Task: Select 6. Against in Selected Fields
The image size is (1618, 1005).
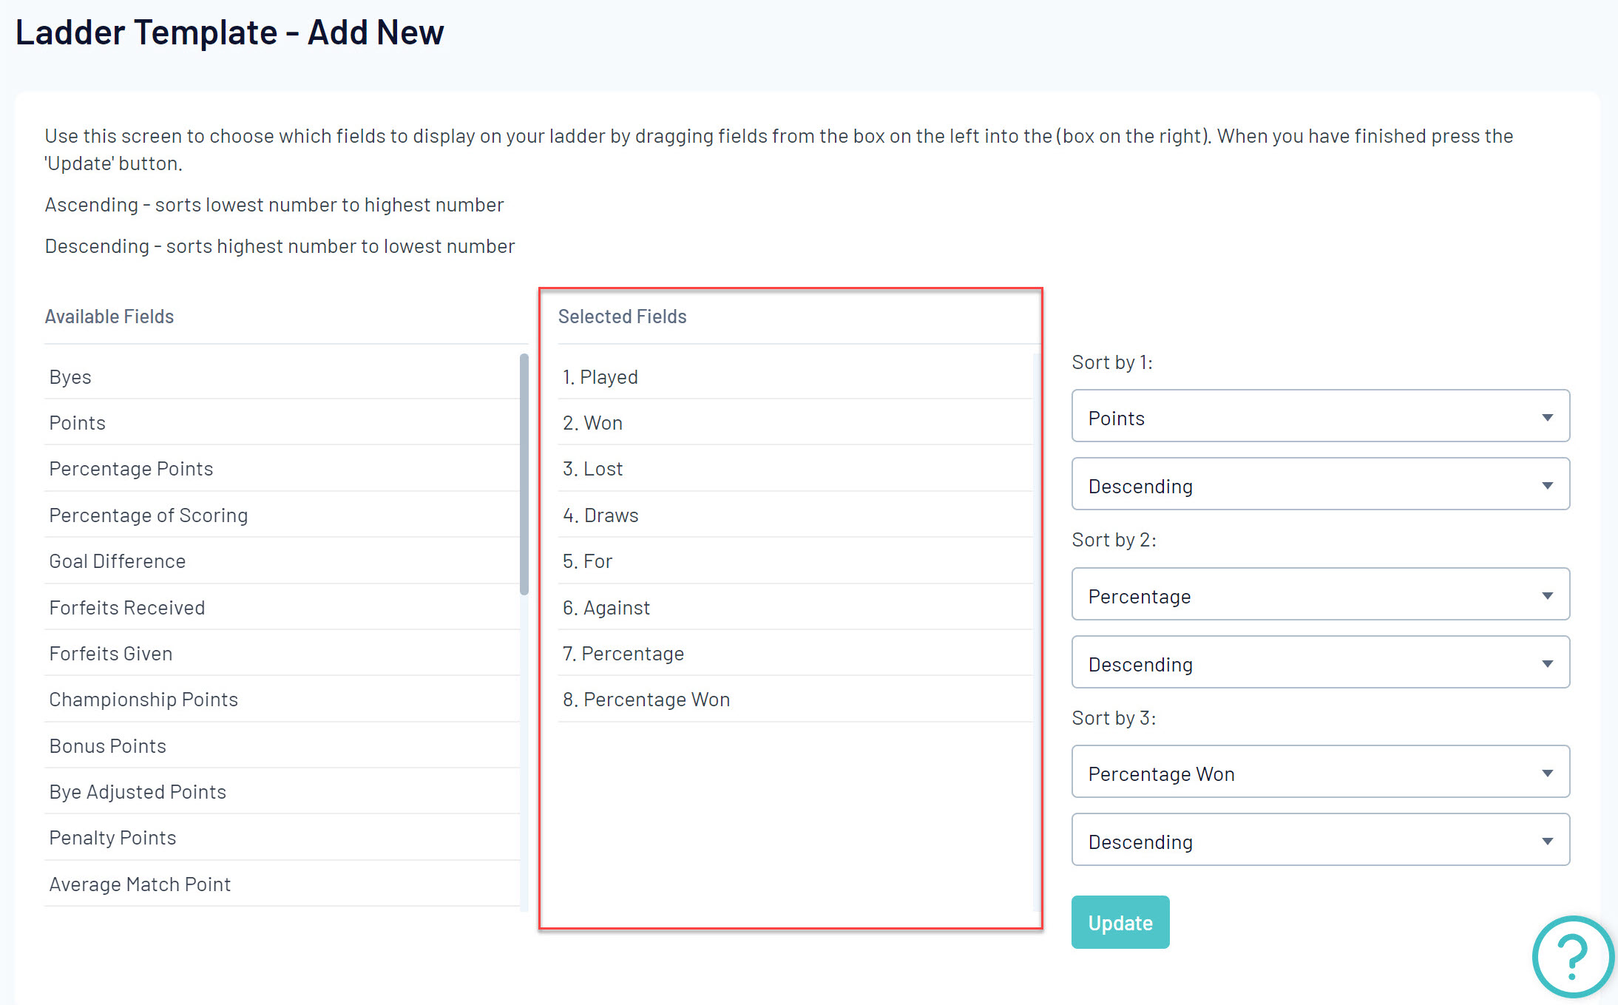Action: coord(795,608)
